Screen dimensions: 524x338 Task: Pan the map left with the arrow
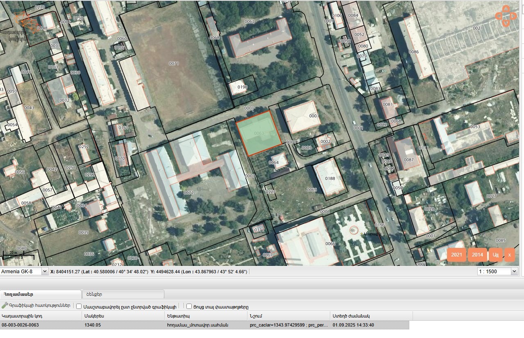pyautogui.click(x=499, y=16)
